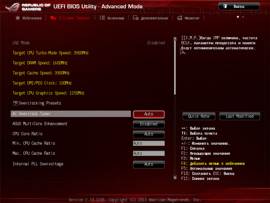
Task: Click the F4 add shortcut to favorites hint
Action: pos(213,164)
